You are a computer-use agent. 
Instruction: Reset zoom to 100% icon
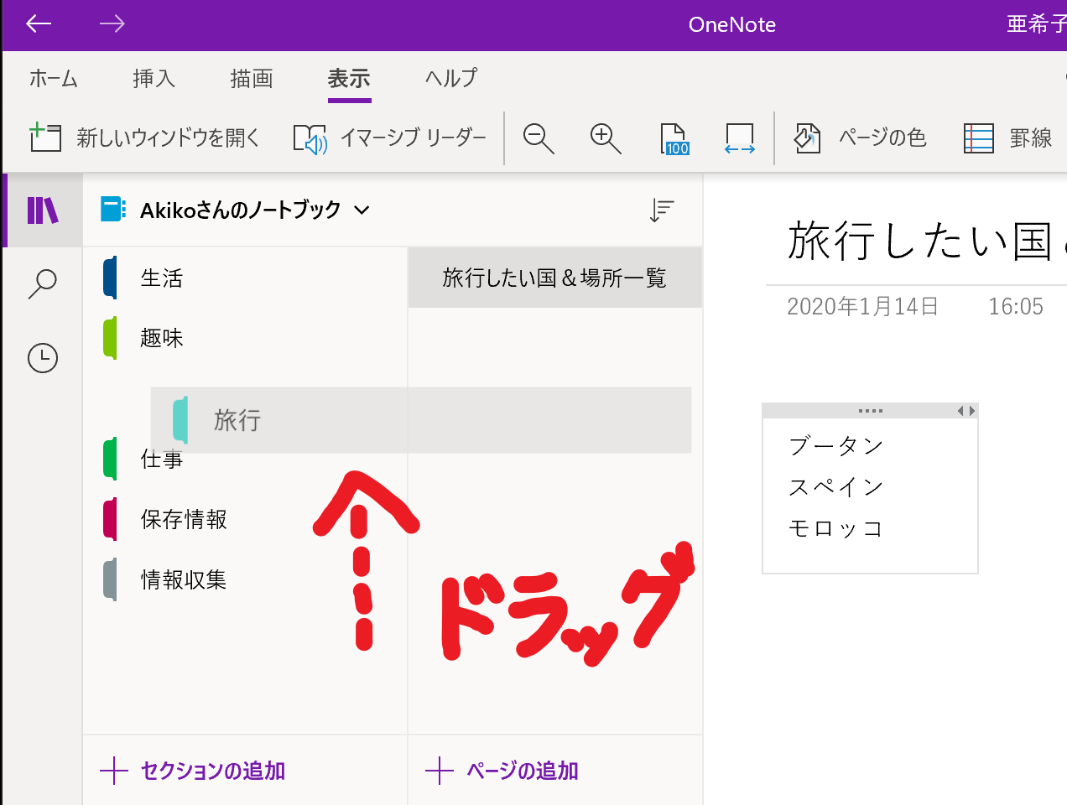[674, 138]
